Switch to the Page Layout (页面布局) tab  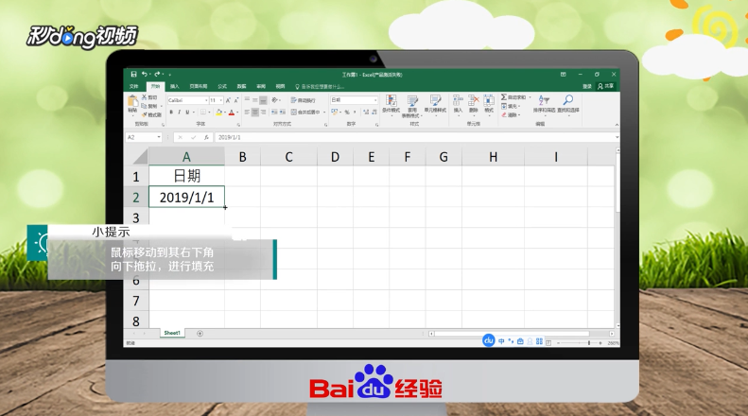[199, 86]
